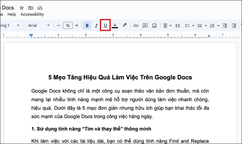242x144 pixels.
Task: Open paragraph style dropdown showing Heading 1
Action: (x=10, y=25)
